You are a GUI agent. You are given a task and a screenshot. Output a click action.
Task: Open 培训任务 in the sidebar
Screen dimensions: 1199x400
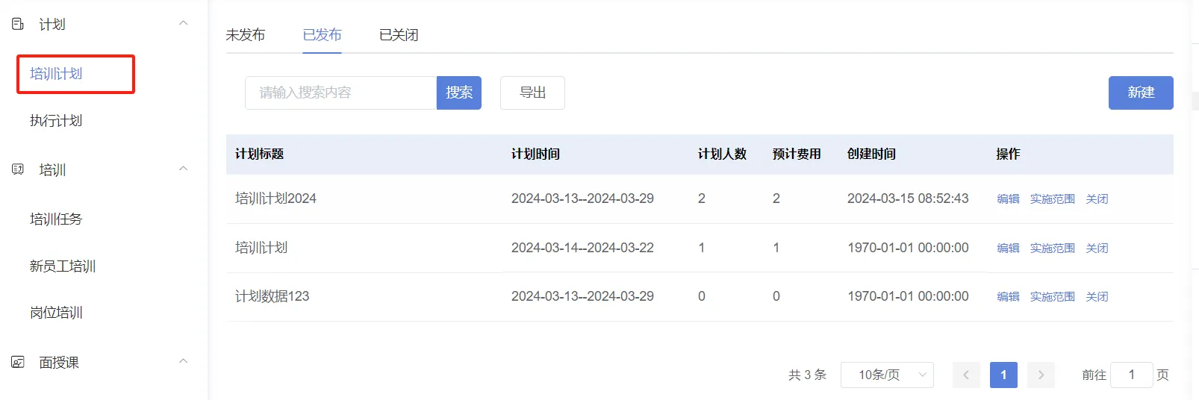56,219
